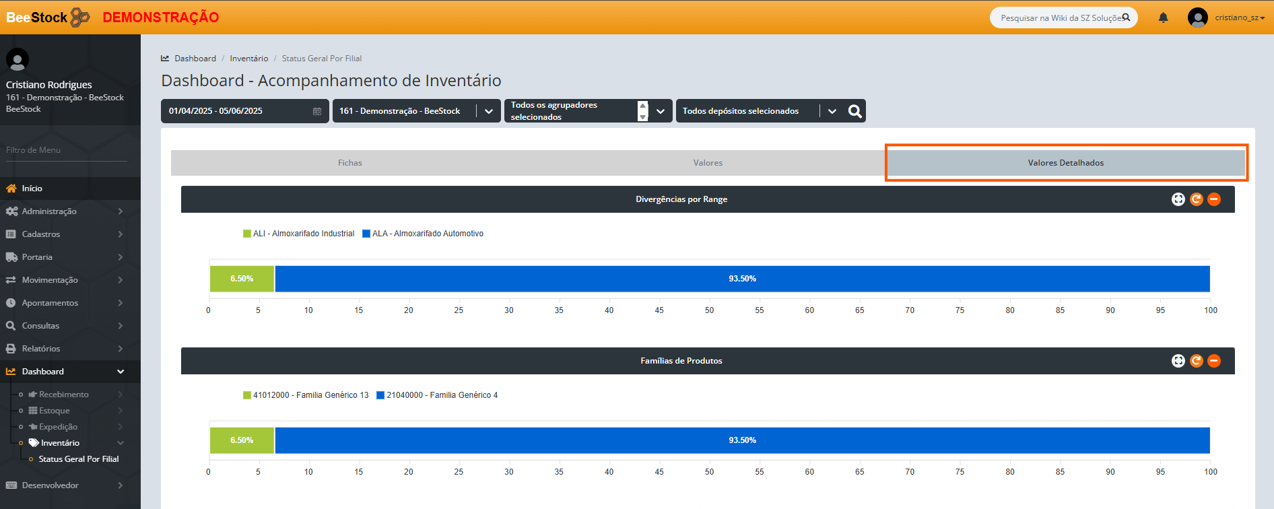Open the 161 - Demonstração - BeeStock dropdown

pos(488,111)
